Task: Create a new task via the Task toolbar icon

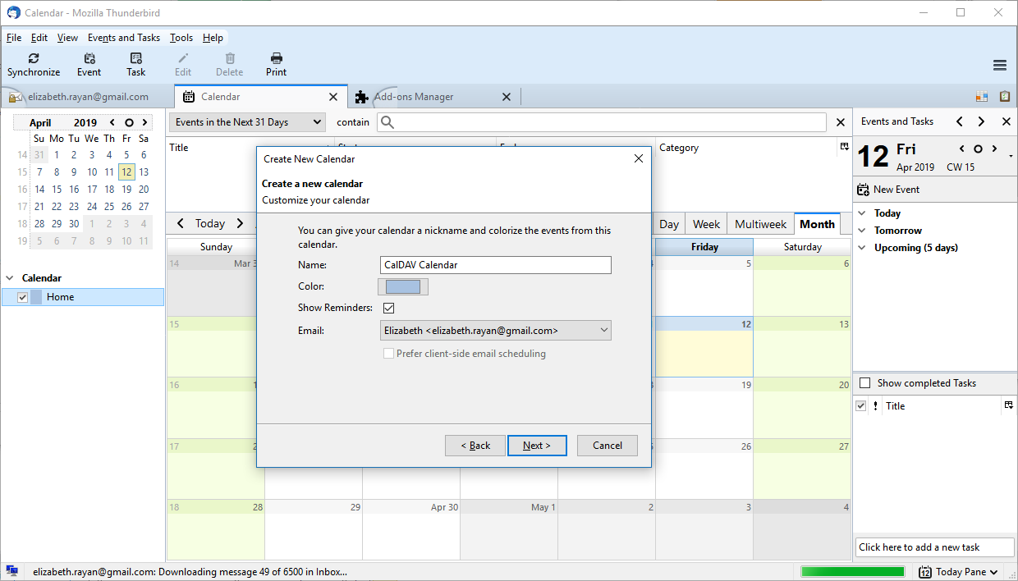Action: point(135,63)
